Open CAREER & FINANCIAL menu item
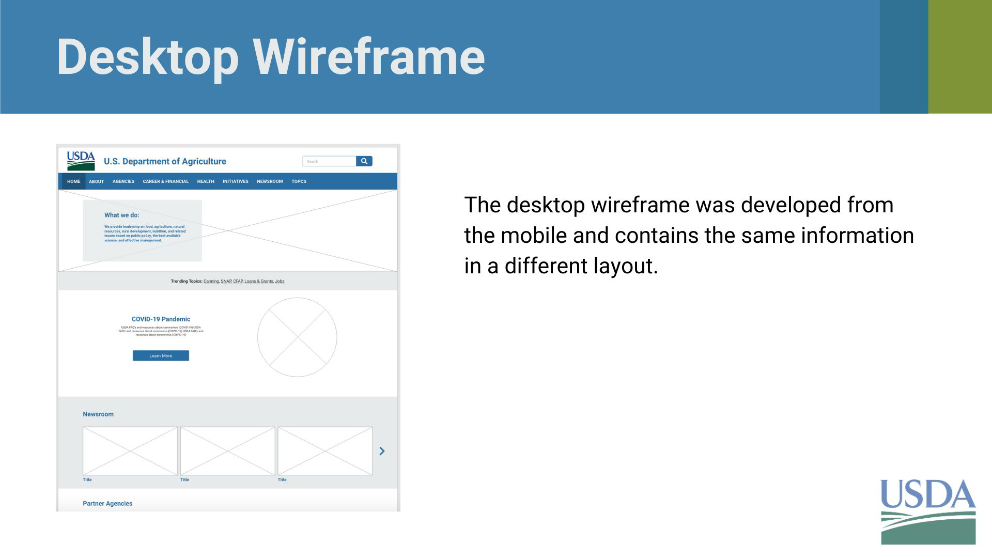Viewport: 992px width, 558px height. click(165, 181)
